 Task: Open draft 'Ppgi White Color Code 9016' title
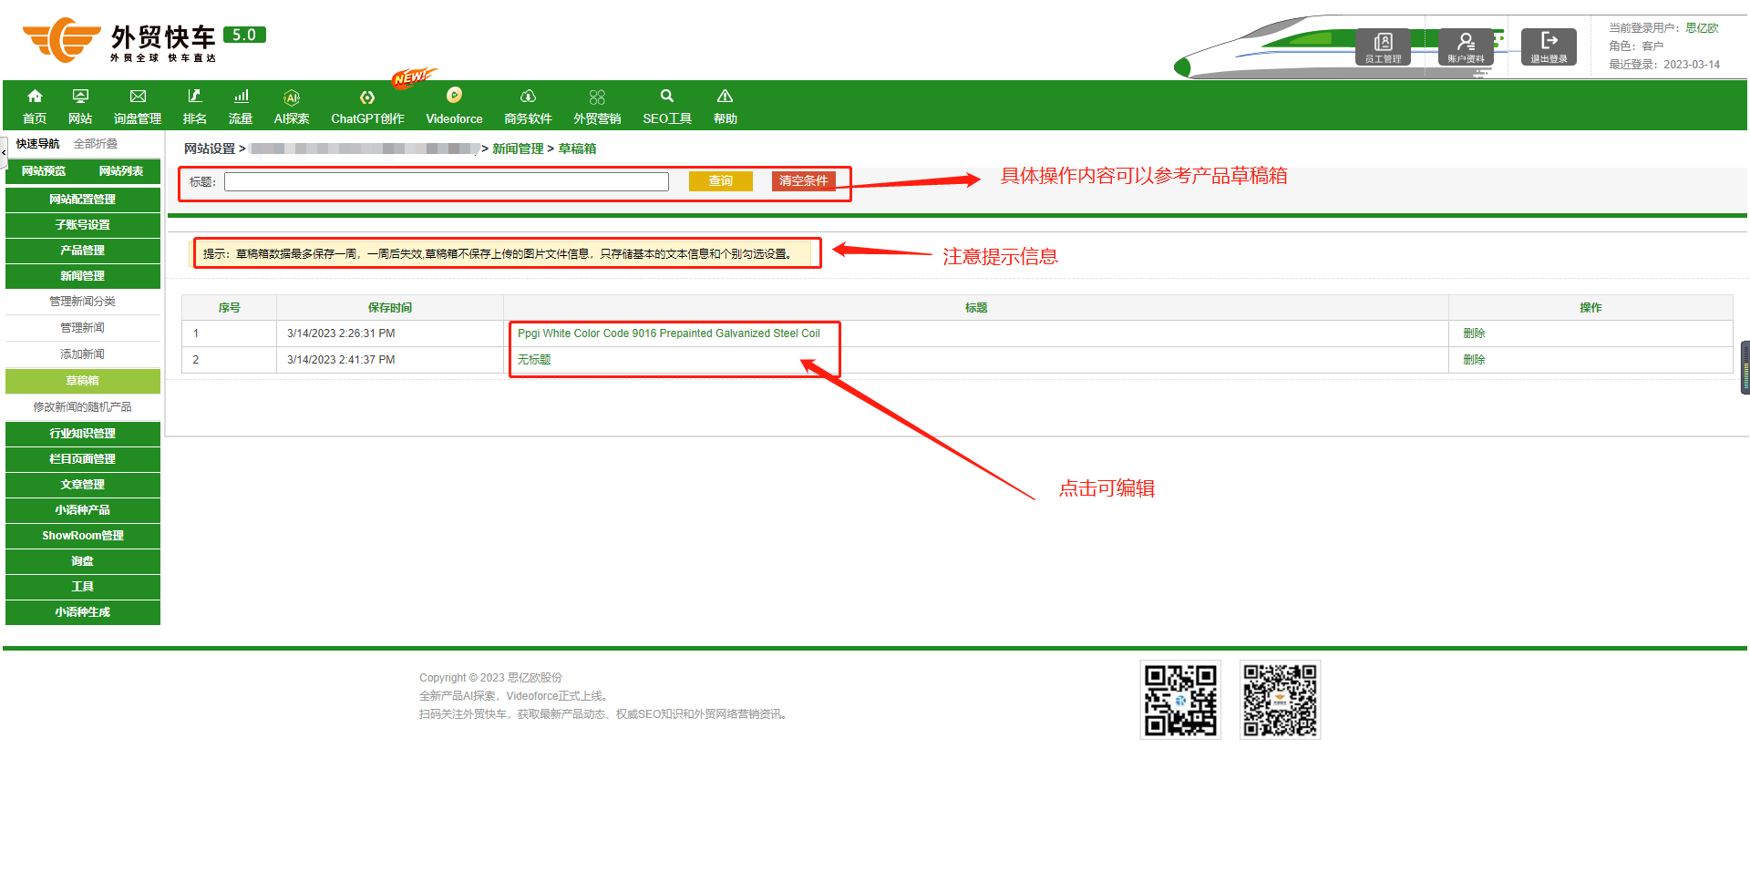(669, 333)
